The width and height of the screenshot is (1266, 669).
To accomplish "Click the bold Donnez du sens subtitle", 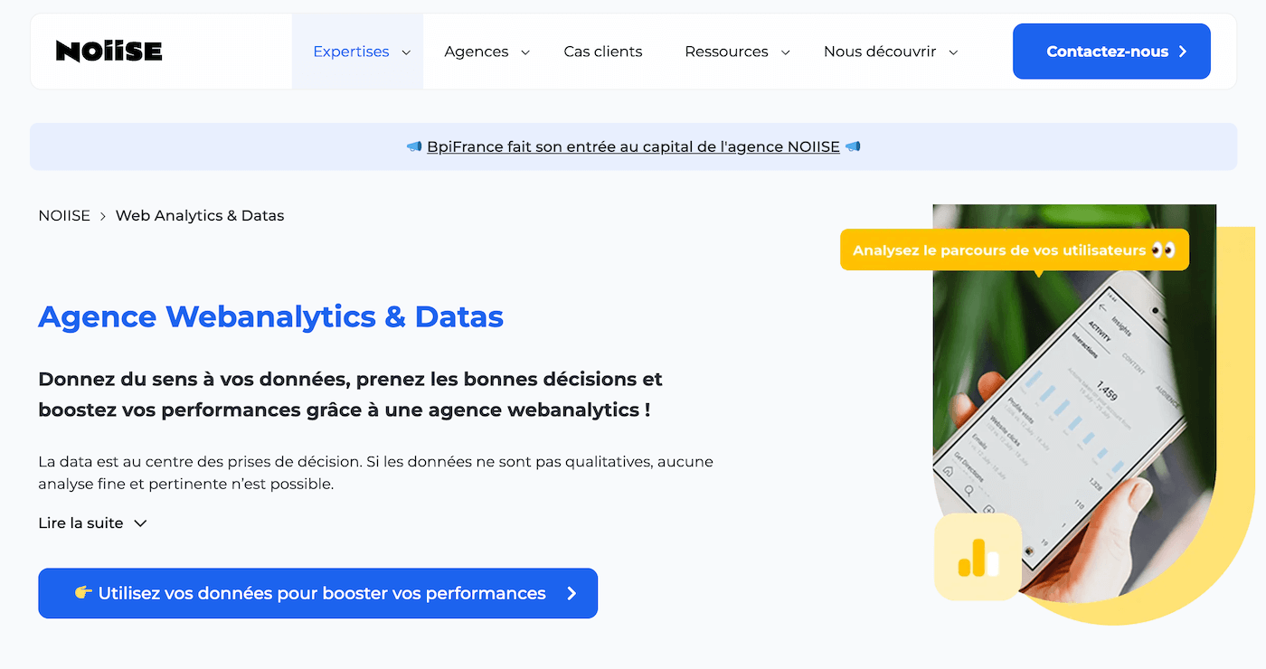I will [350, 394].
